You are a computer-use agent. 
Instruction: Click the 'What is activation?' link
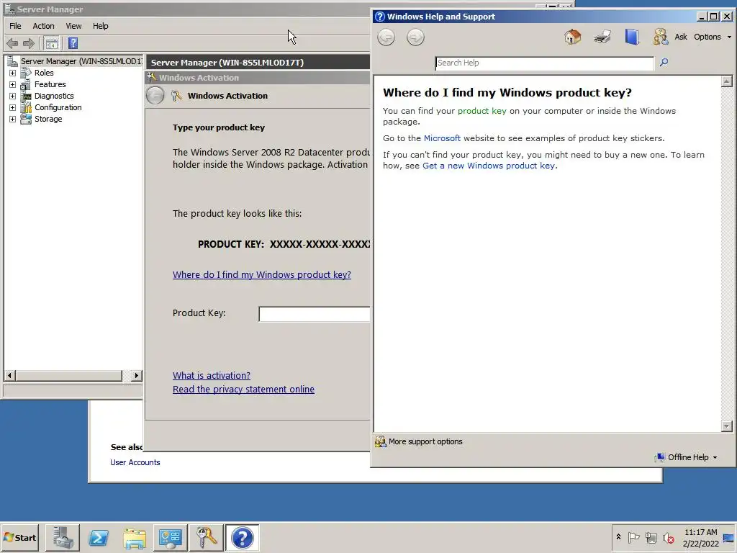[x=212, y=375]
